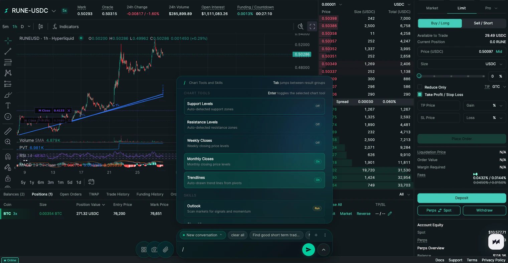This screenshot has height=263, width=508.
Task: Remove the M Close 0.4133 label
Action: pos(69,111)
